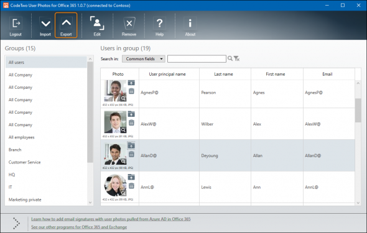This screenshot has width=367, height=233.
Task: Click the Export toolbar button
Action: click(66, 25)
